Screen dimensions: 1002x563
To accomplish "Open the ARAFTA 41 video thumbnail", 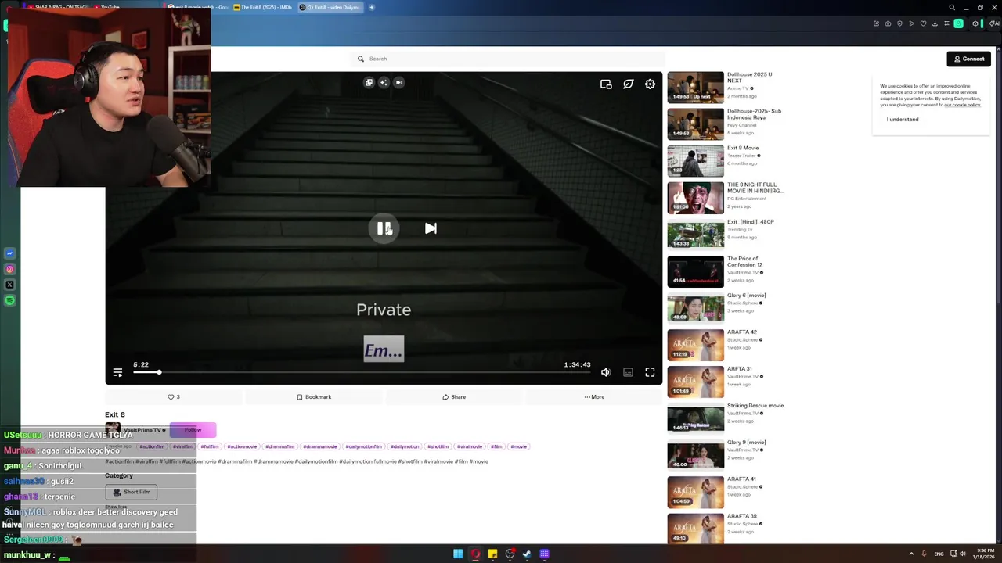I will tap(695, 492).
